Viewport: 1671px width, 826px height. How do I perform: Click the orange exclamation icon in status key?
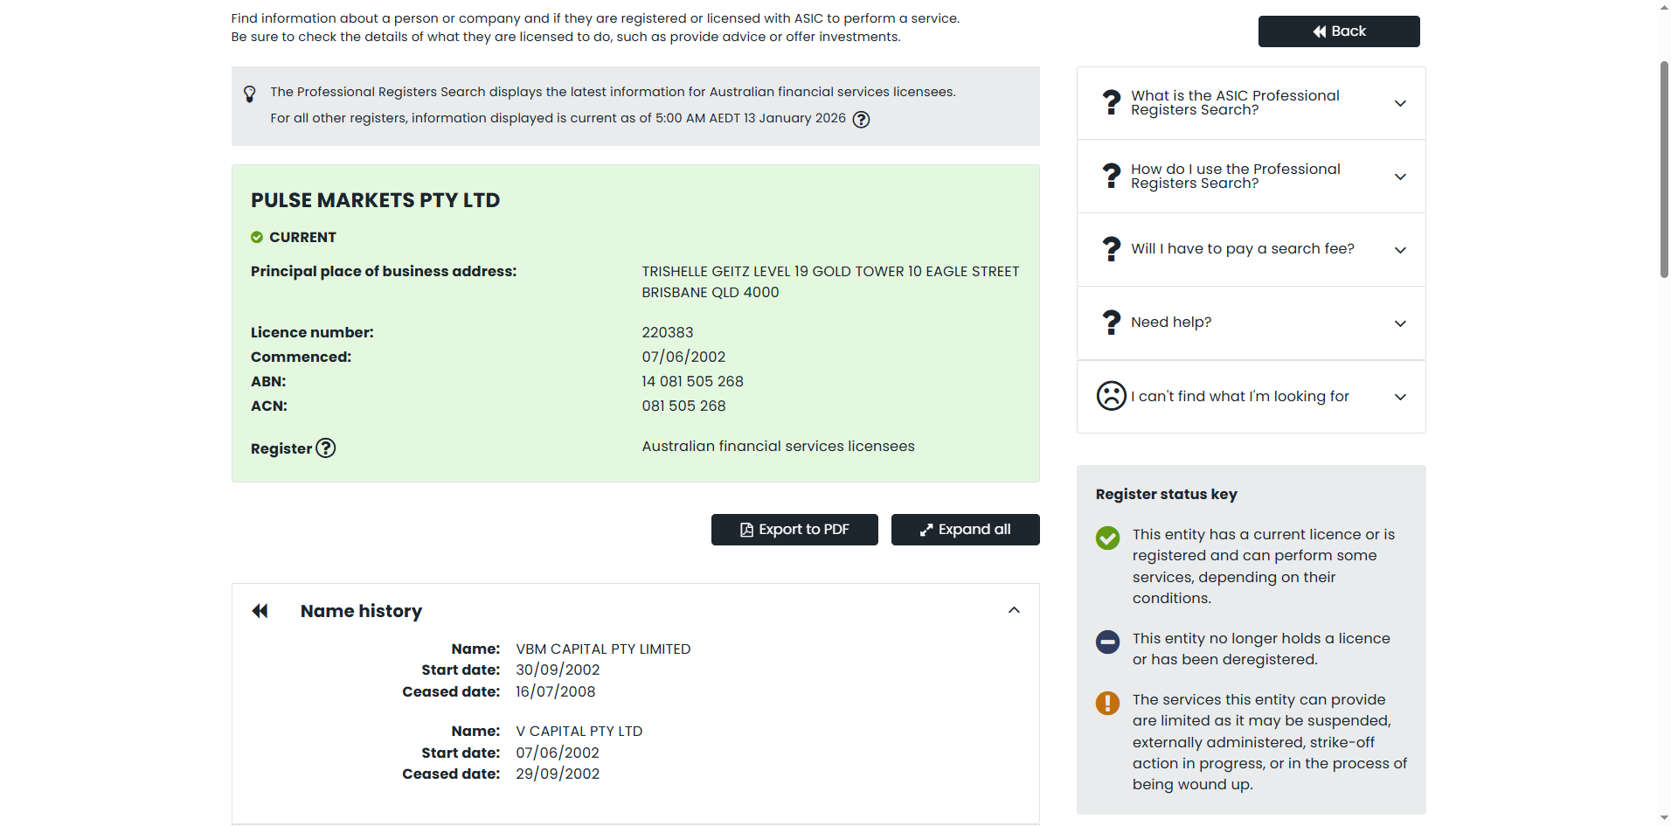point(1107,703)
